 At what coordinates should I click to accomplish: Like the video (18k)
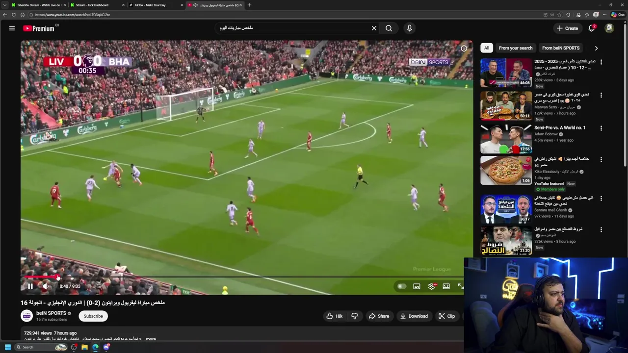334,316
